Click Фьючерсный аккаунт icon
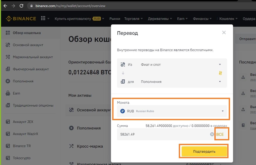 pyautogui.click(x=8, y=69)
